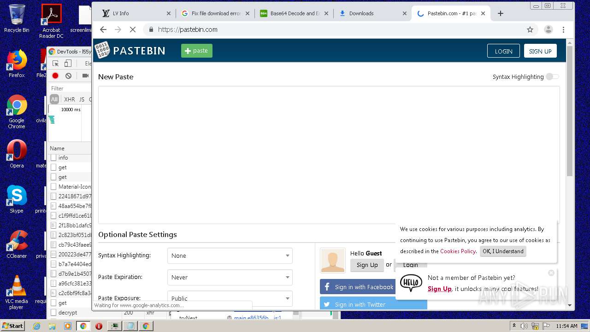Click SIGN UP button in header
The width and height of the screenshot is (590, 332).
point(540,51)
